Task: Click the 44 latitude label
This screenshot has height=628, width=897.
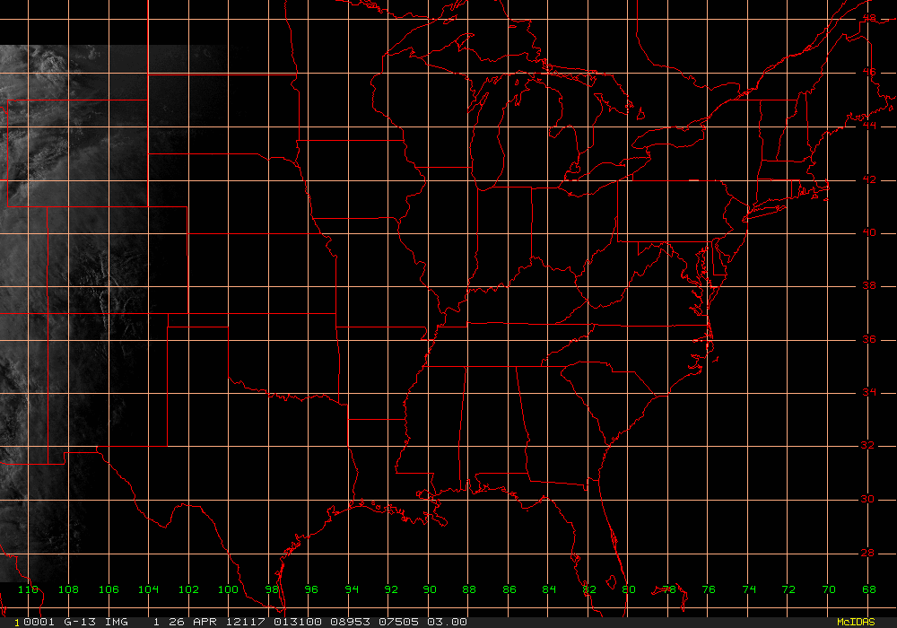Action: pos(869,126)
